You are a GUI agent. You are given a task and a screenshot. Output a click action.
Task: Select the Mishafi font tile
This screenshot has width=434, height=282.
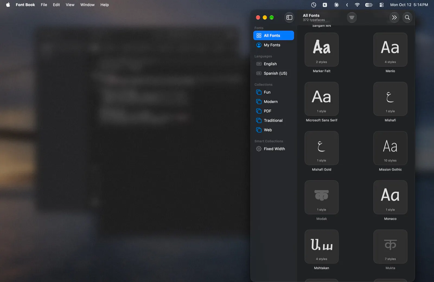pyautogui.click(x=390, y=99)
